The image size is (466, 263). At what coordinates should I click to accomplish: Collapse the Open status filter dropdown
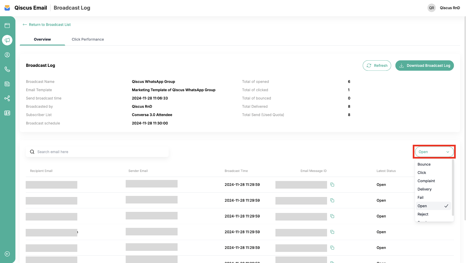click(x=434, y=152)
